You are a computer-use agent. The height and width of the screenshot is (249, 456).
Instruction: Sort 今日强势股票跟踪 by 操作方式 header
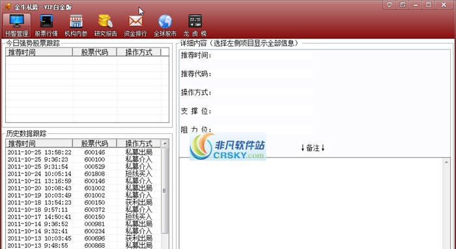click(x=139, y=52)
